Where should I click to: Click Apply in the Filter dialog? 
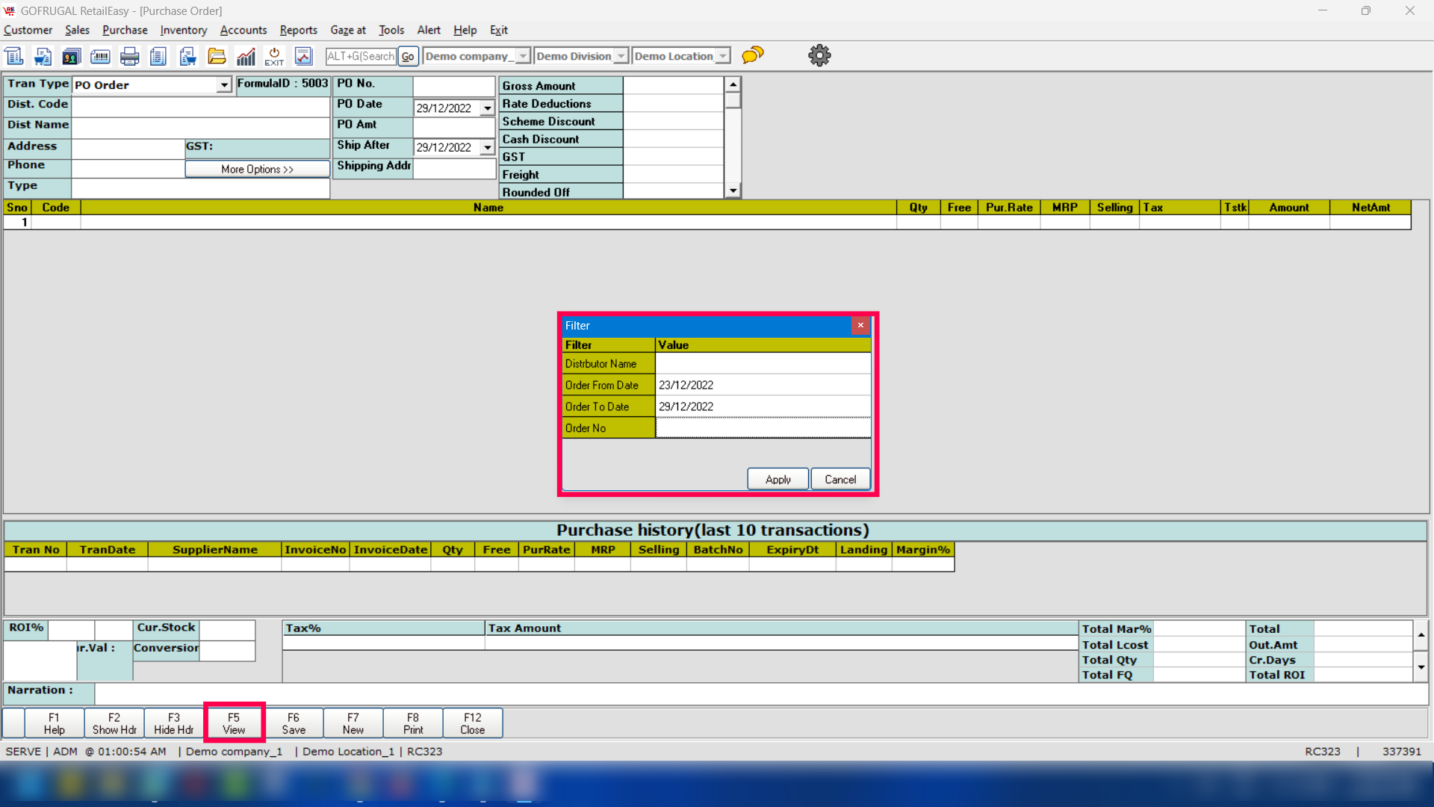pos(777,479)
